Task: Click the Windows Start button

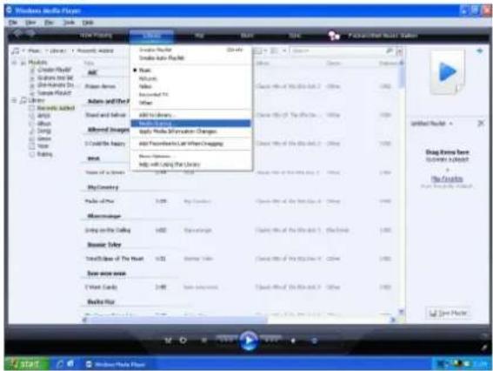Action: (x=27, y=364)
